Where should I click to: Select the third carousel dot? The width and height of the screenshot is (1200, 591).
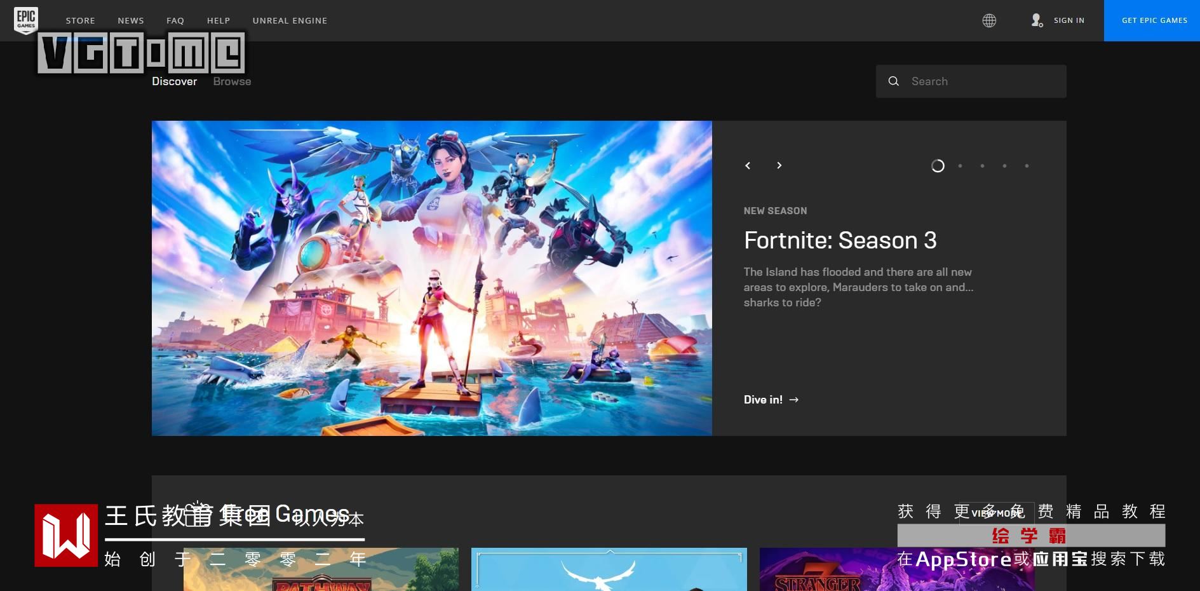[982, 166]
